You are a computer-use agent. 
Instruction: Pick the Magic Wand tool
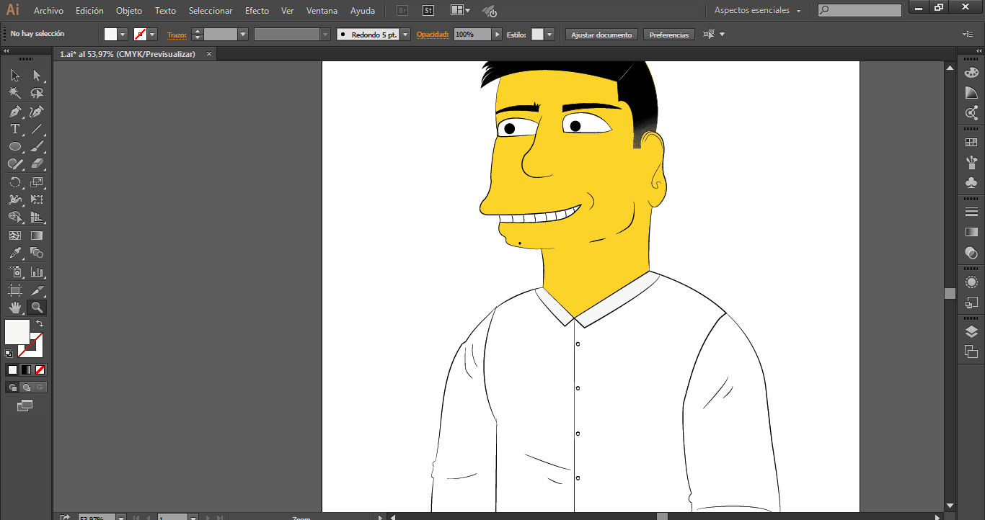point(14,94)
